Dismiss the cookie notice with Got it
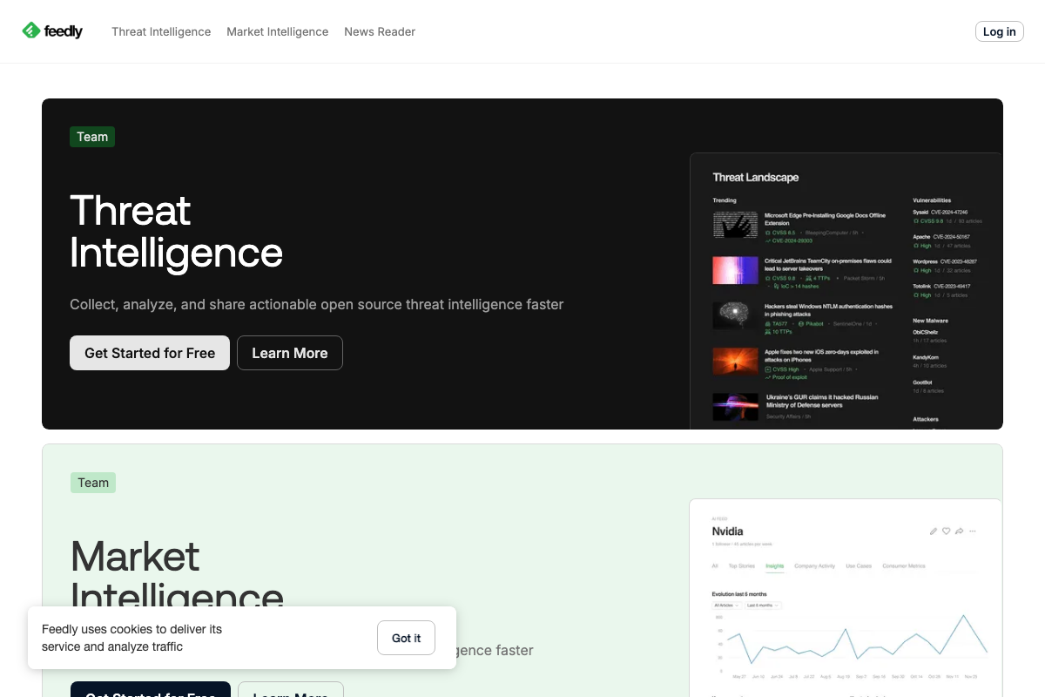Screen dimensions: 1045x697 pyautogui.click(x=406, y=638)
